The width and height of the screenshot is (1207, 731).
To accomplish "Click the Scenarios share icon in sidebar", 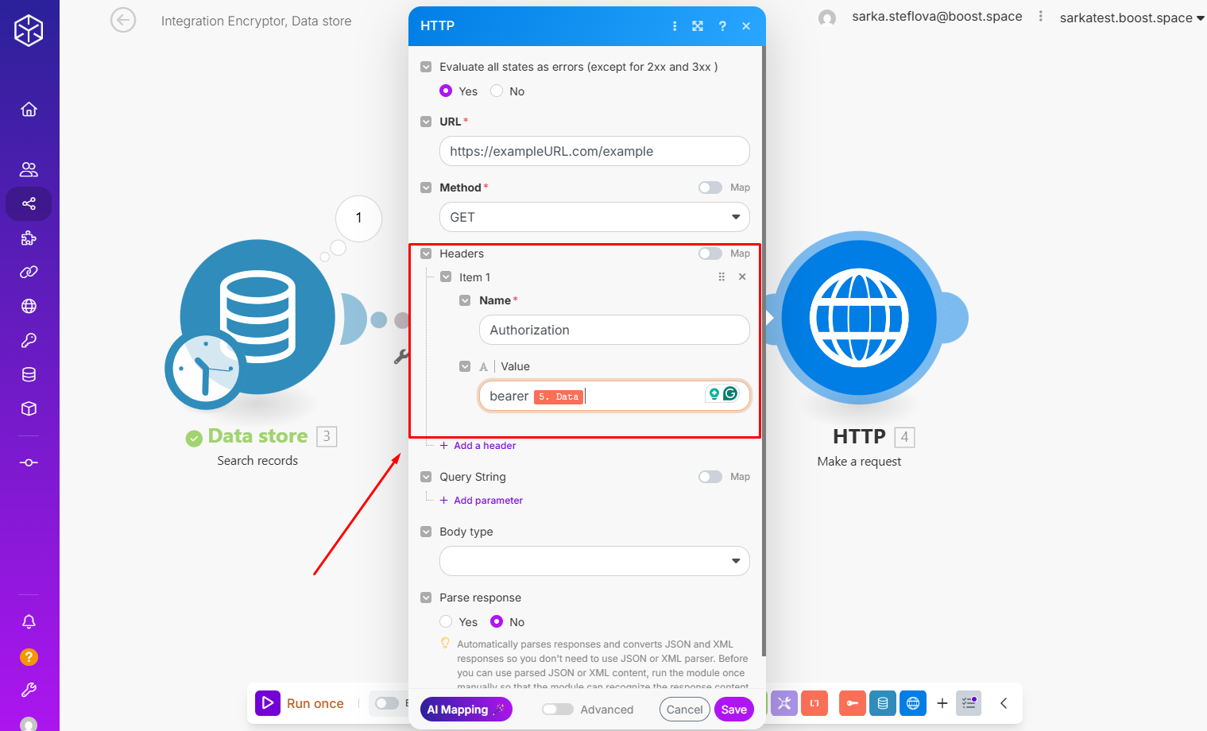I will 29,204.
